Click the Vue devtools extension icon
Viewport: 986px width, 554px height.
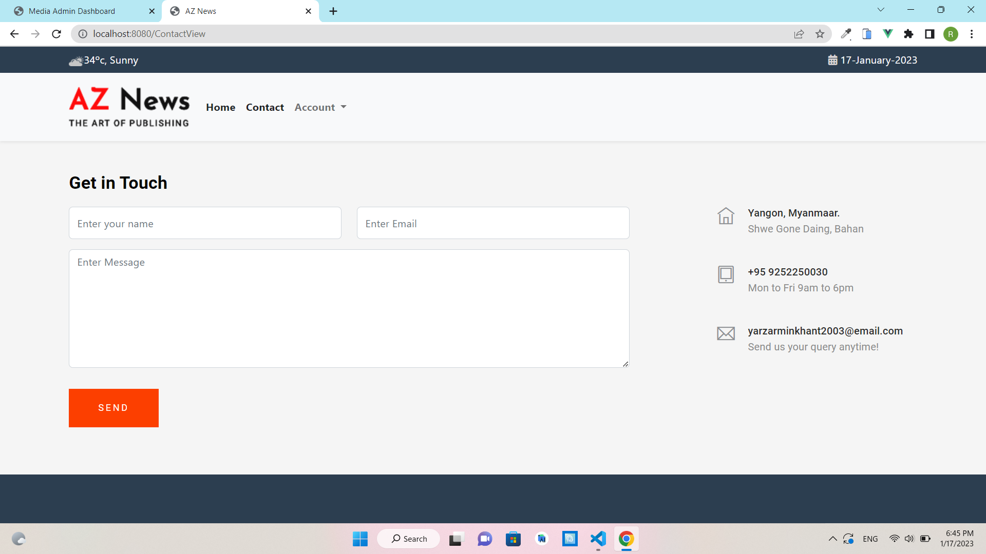(x=887, y=34)
